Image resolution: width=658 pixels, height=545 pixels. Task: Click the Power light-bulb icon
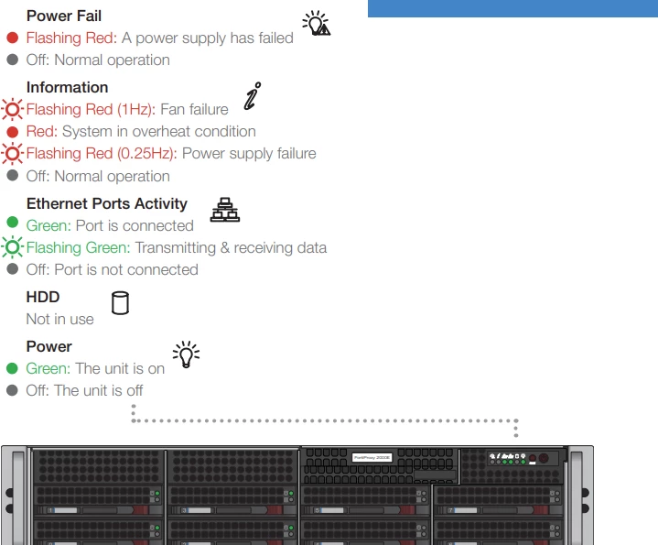[x=187, y=354]
